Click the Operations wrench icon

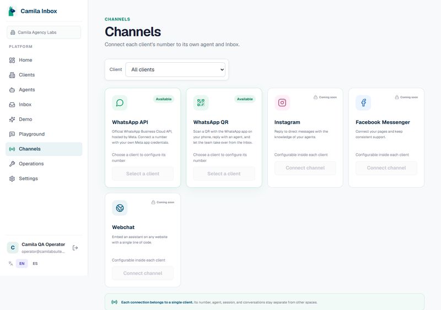[x=12, y=164]
